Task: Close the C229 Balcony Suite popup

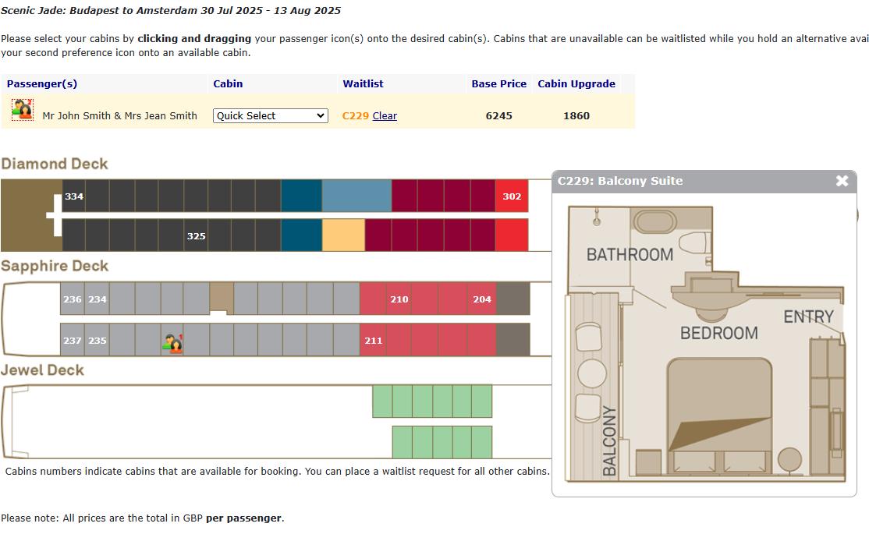Action: [x=842, y=181]
